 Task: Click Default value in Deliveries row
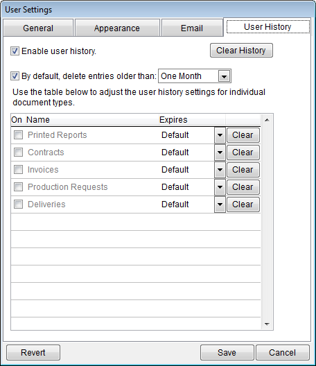(x=175, y=204)
